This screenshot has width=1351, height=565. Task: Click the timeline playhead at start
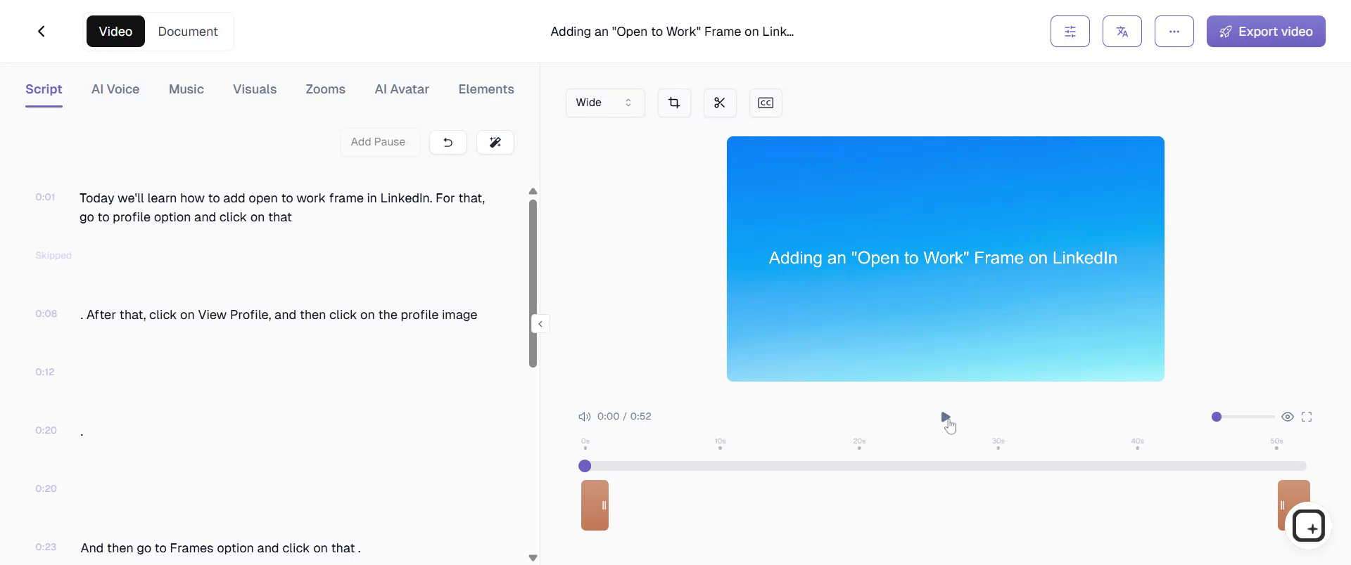[585, 466]
